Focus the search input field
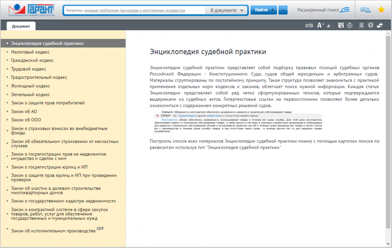This screenshot has width=392, height=248. pos(134,10)
